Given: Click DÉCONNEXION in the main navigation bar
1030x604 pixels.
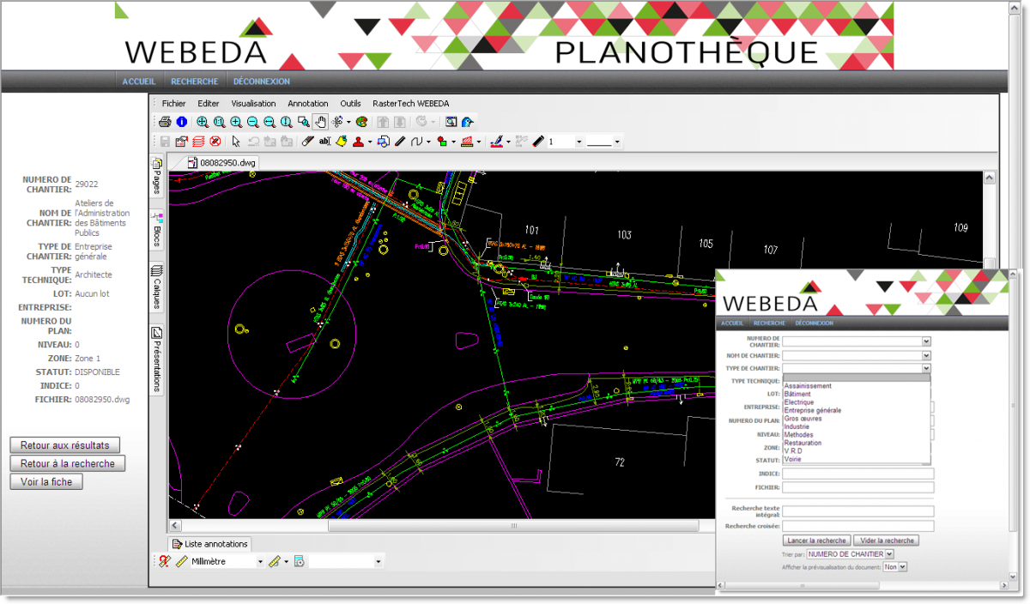Looking at the screenshot, I should [262, 82].
